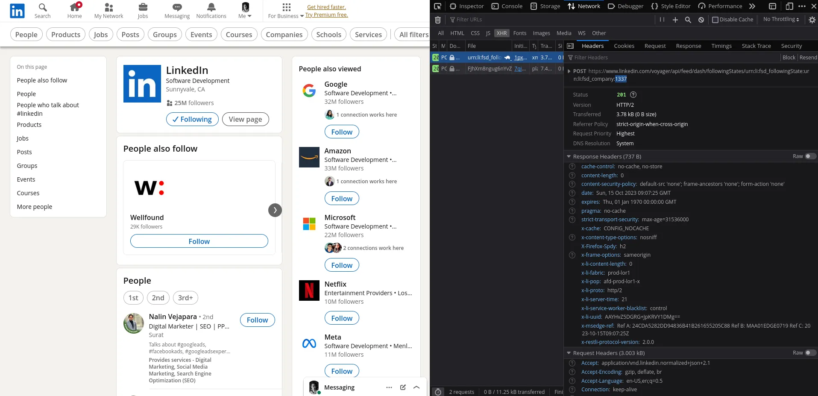Open the Home feed icon
This screenshot has width=818, height=396.
point(75,7)
